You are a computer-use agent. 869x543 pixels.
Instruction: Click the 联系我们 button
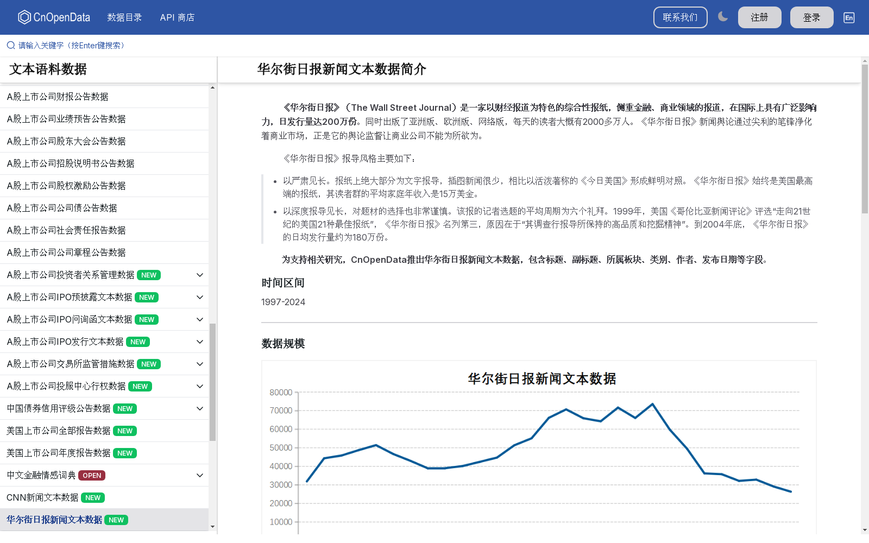[681, 17]
